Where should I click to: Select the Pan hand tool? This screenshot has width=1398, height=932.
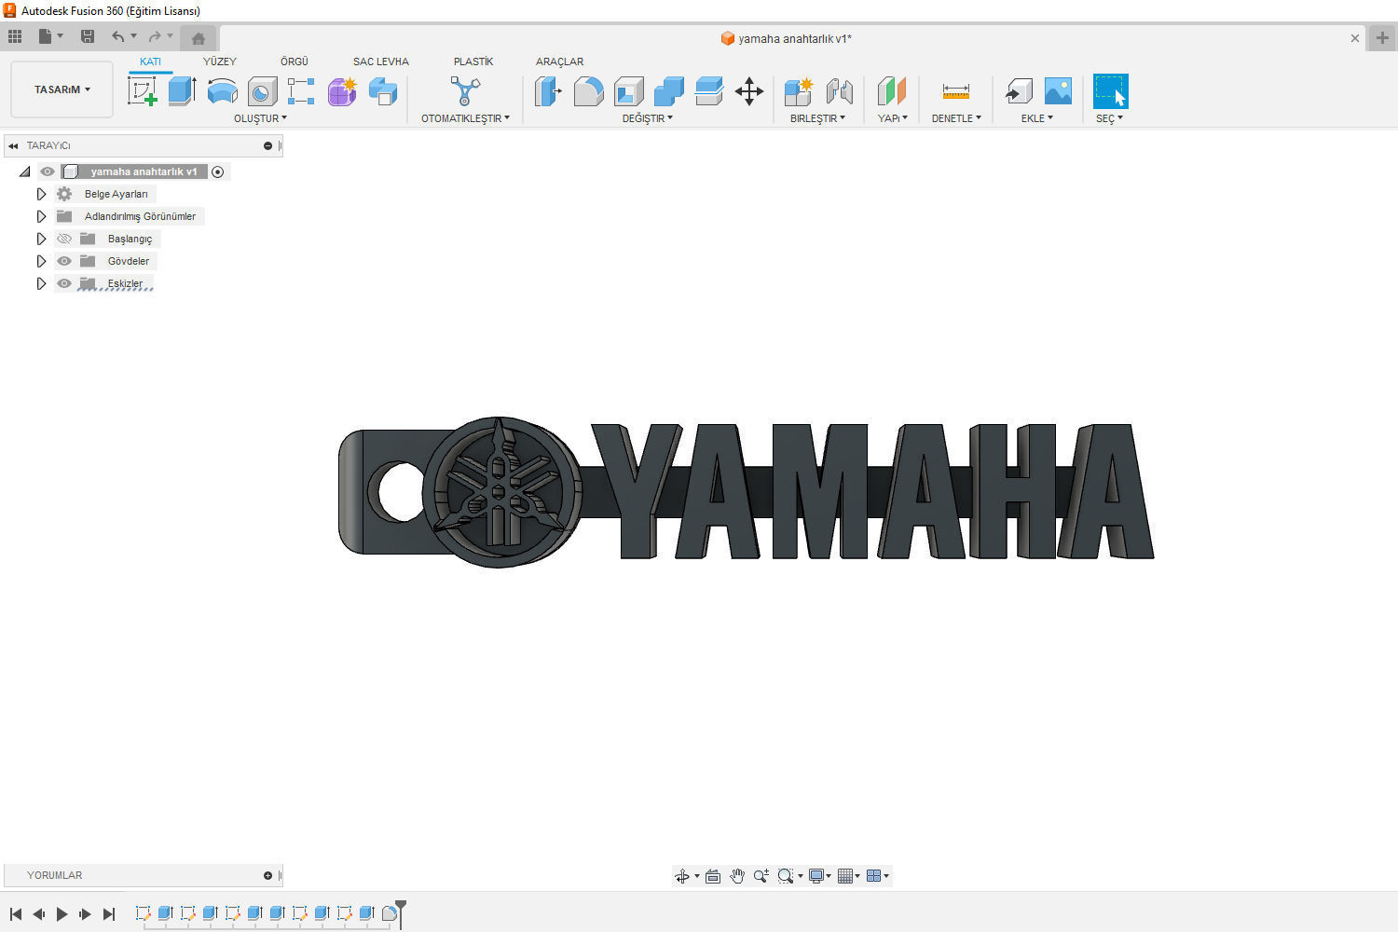tap(737, 876)
